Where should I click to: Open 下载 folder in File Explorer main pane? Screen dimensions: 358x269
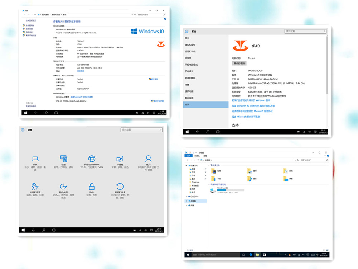pyautogui.click(x=216, y=179)
